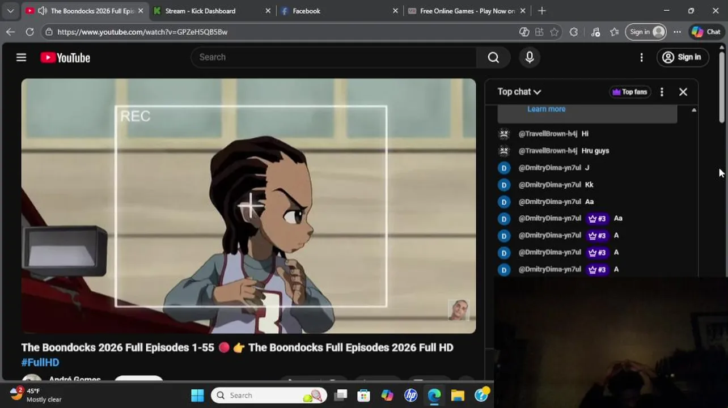
Task: Click the Kk chat message by DmitryDima
Action: (589, 185)
